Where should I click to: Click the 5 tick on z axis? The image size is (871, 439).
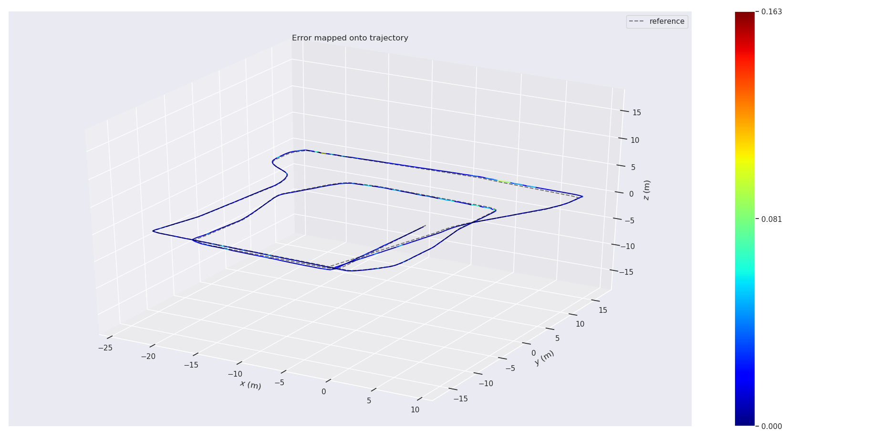[x=633, y=168]
